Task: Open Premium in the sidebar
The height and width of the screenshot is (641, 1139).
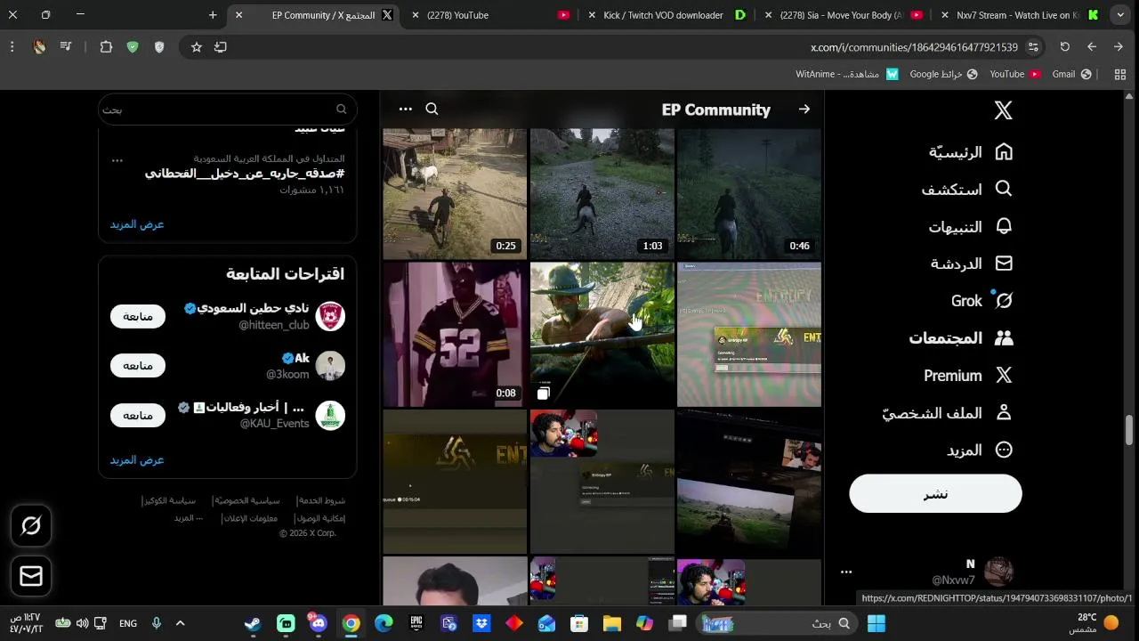Action: coord(968,376)
